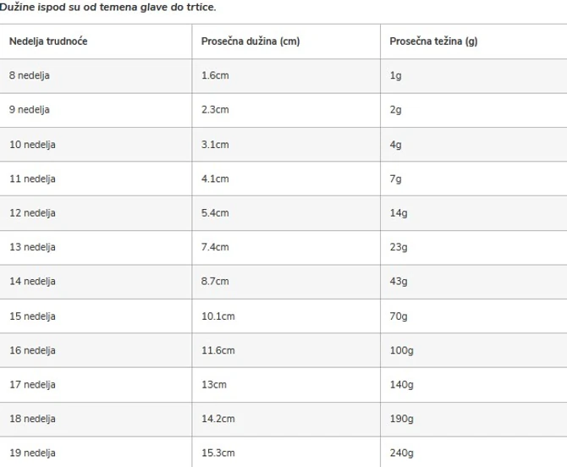Select the "13 nedelja" row label
This screenshot has height=467, width=567.
32,247
